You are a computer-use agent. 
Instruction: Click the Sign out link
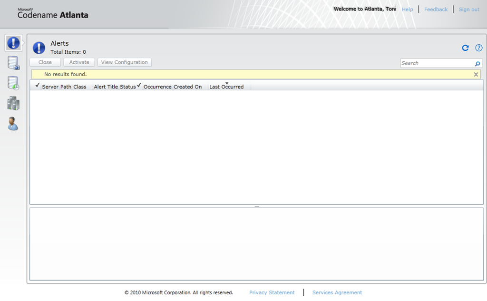click(x=469, y=10)
